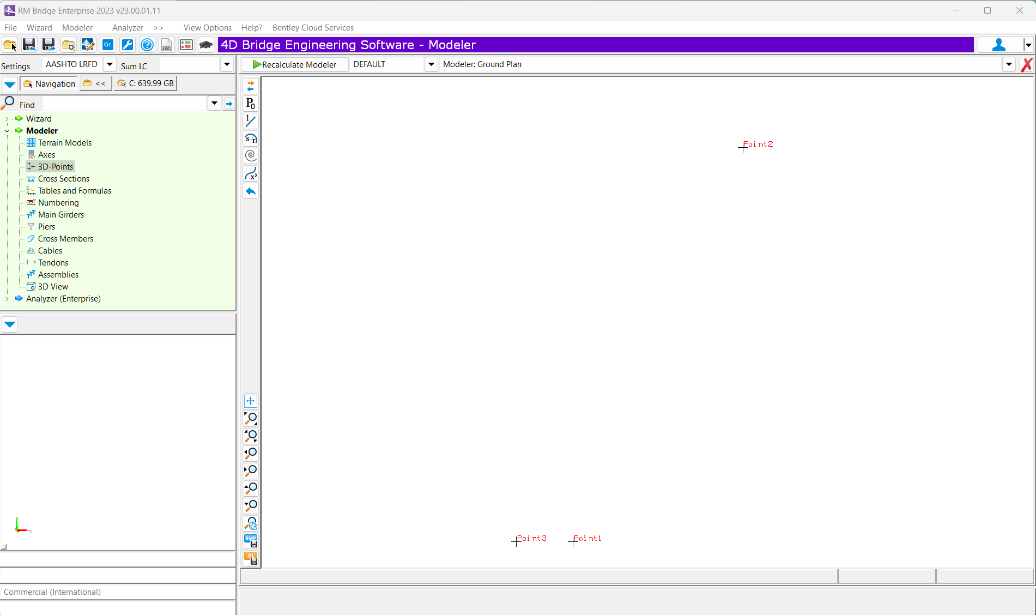Open the Bentley Cloud Services menu
This screenshot has height=615, width=1036.
[313, 28]
